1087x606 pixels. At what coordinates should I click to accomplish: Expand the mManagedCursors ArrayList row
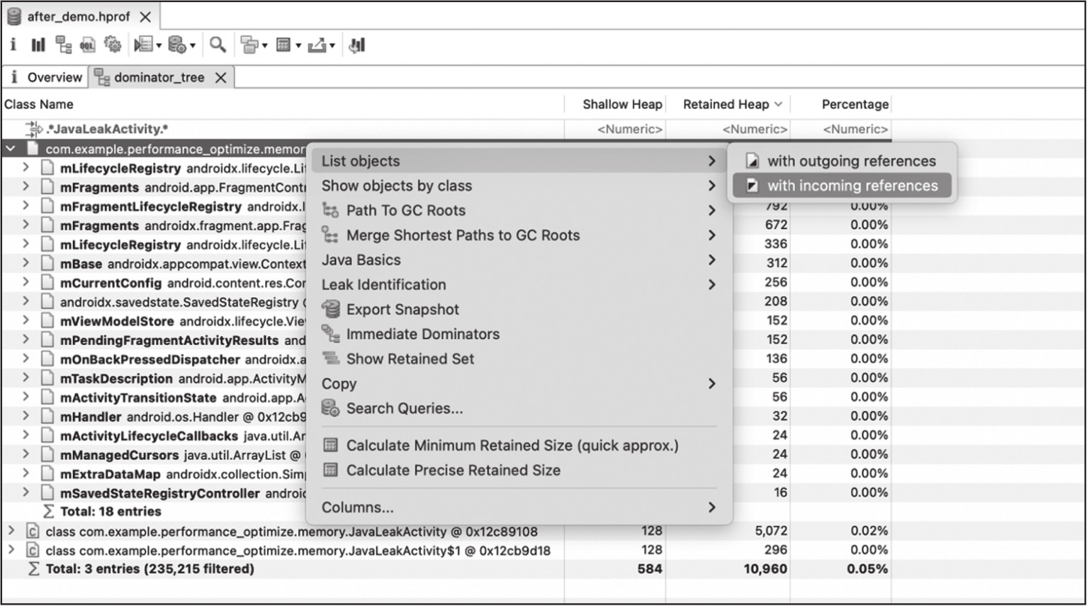(26, 455)
